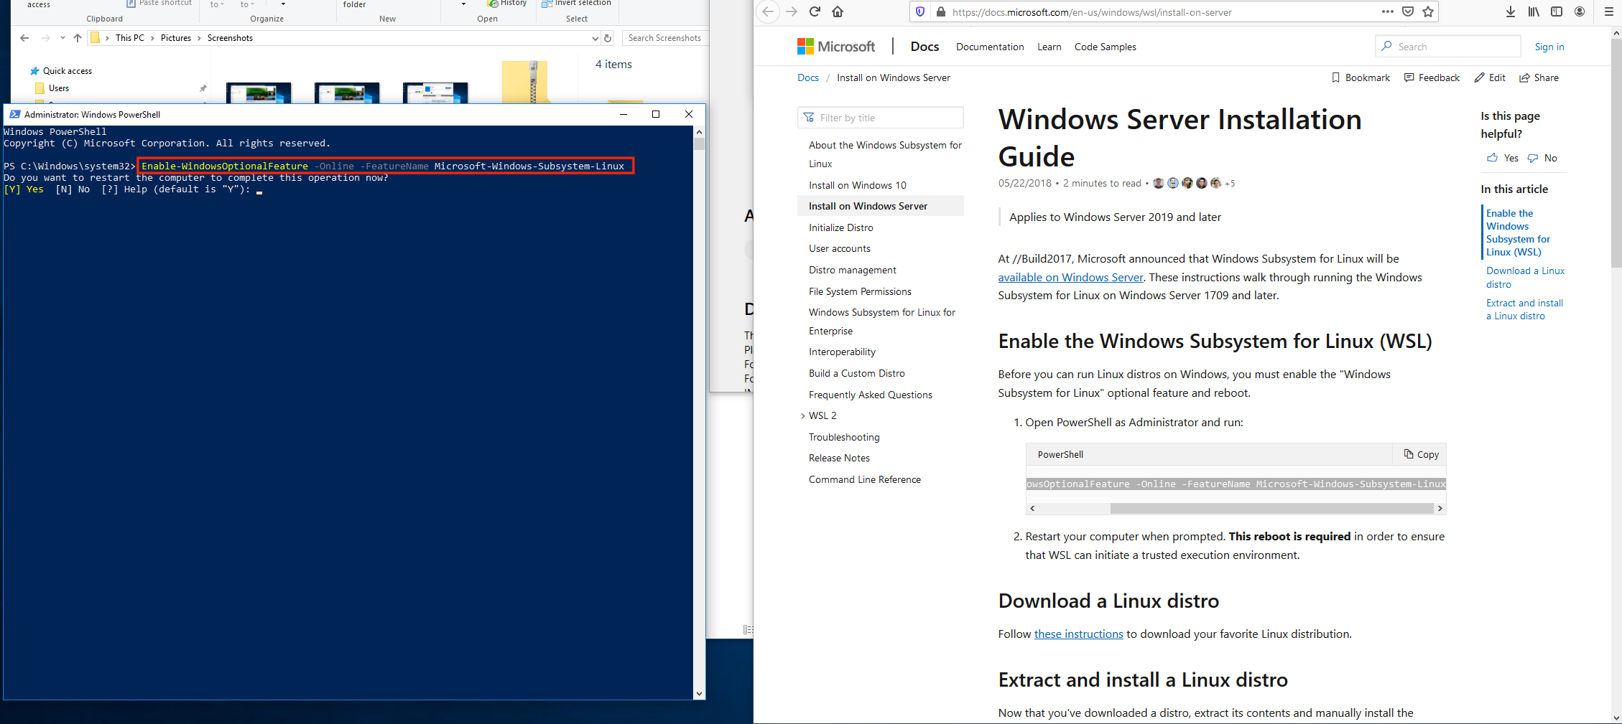Go to Firefox home page
1622x724 pixels.
[838, 11]
